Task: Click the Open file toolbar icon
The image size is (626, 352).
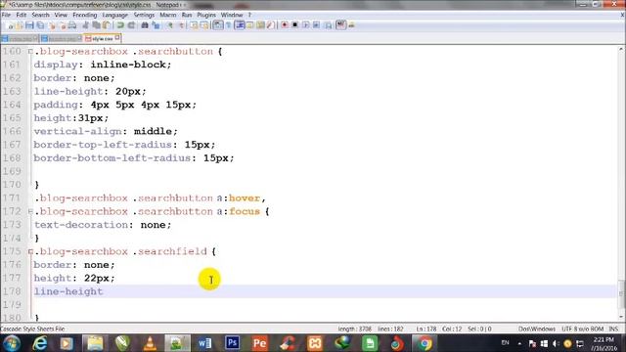Action: point(19,25)
